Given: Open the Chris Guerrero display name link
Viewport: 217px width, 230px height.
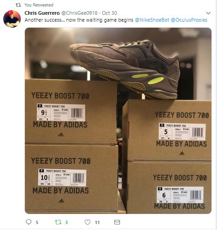Looking at the screenshot, I should 42,13.
